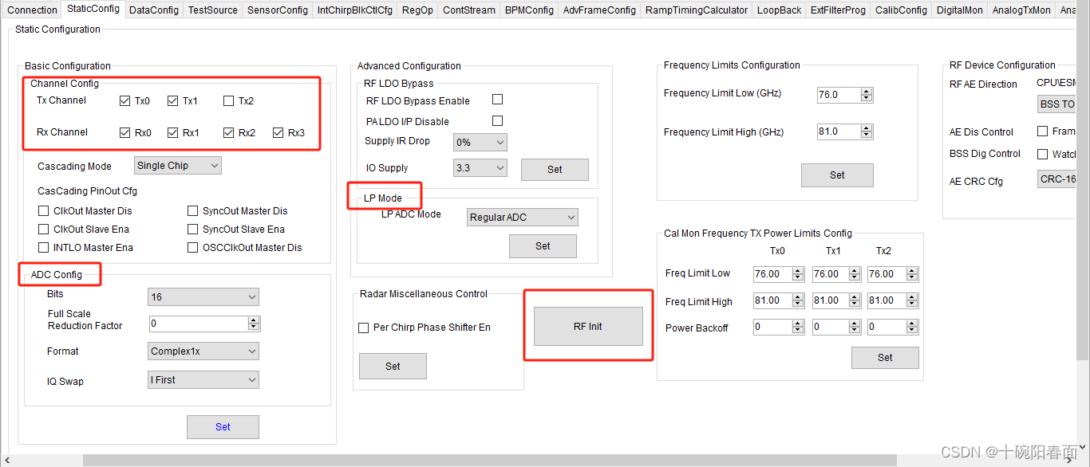
Task: Check ClkOut Slave Ena option
Action: [x=44, y=230]
